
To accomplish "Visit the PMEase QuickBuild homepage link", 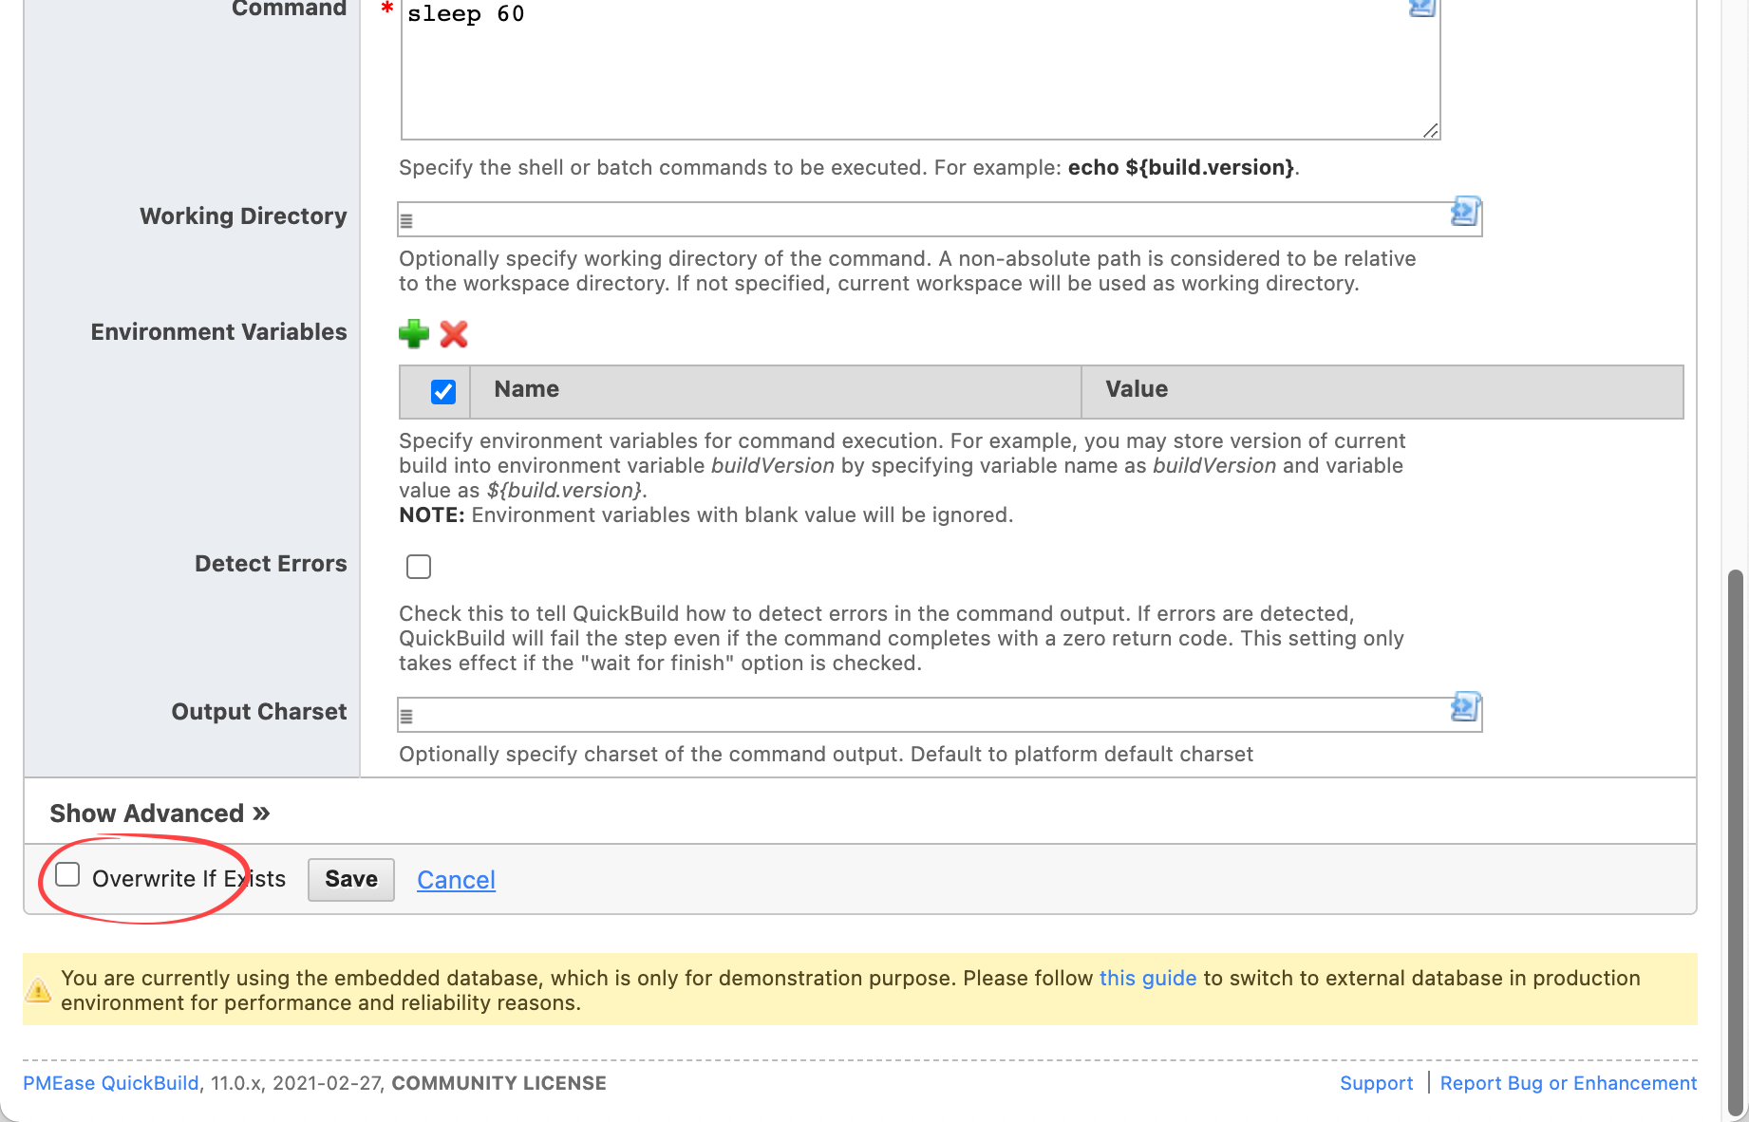I will tap(111, 1083).
